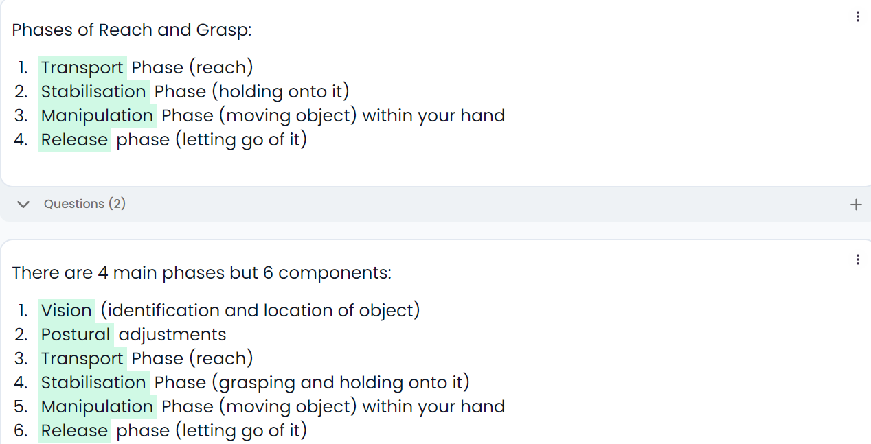Click highlighted 'Release' in item 6 of bottom list
Screen dimensions: 871x444
[74, 431]
